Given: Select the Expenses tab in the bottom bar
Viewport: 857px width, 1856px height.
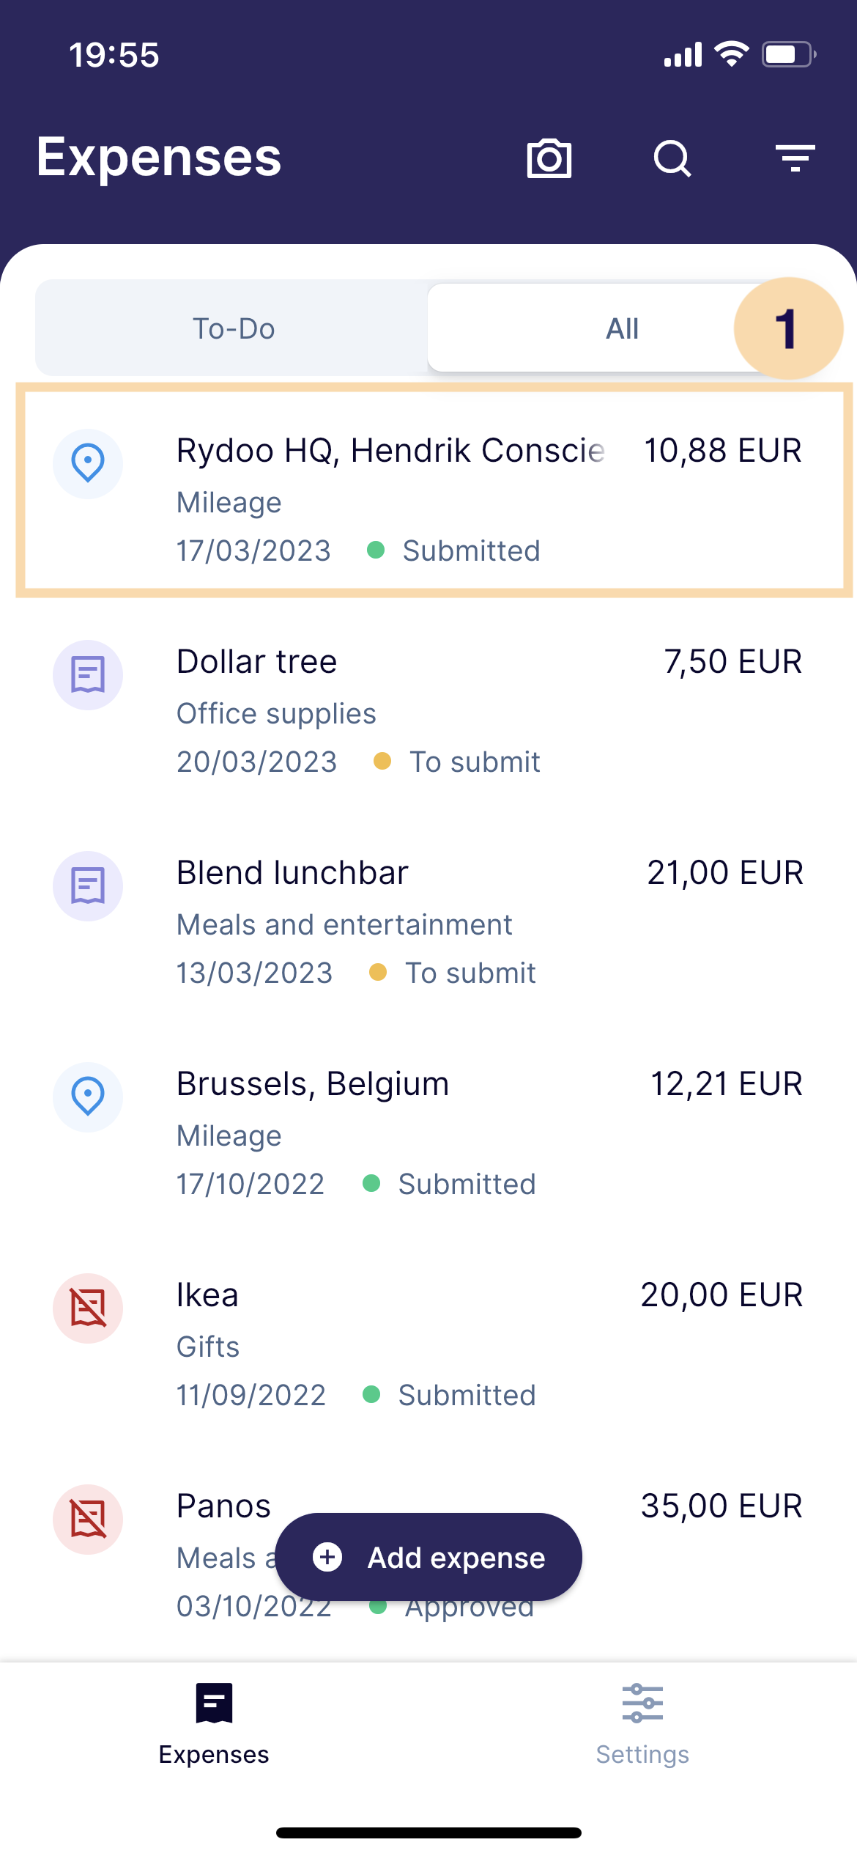Looking at the screenshot, I should [214, 1724].
